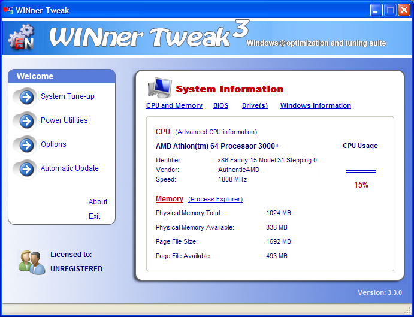Click the CPU usage bar indicator

click(361, 172)
